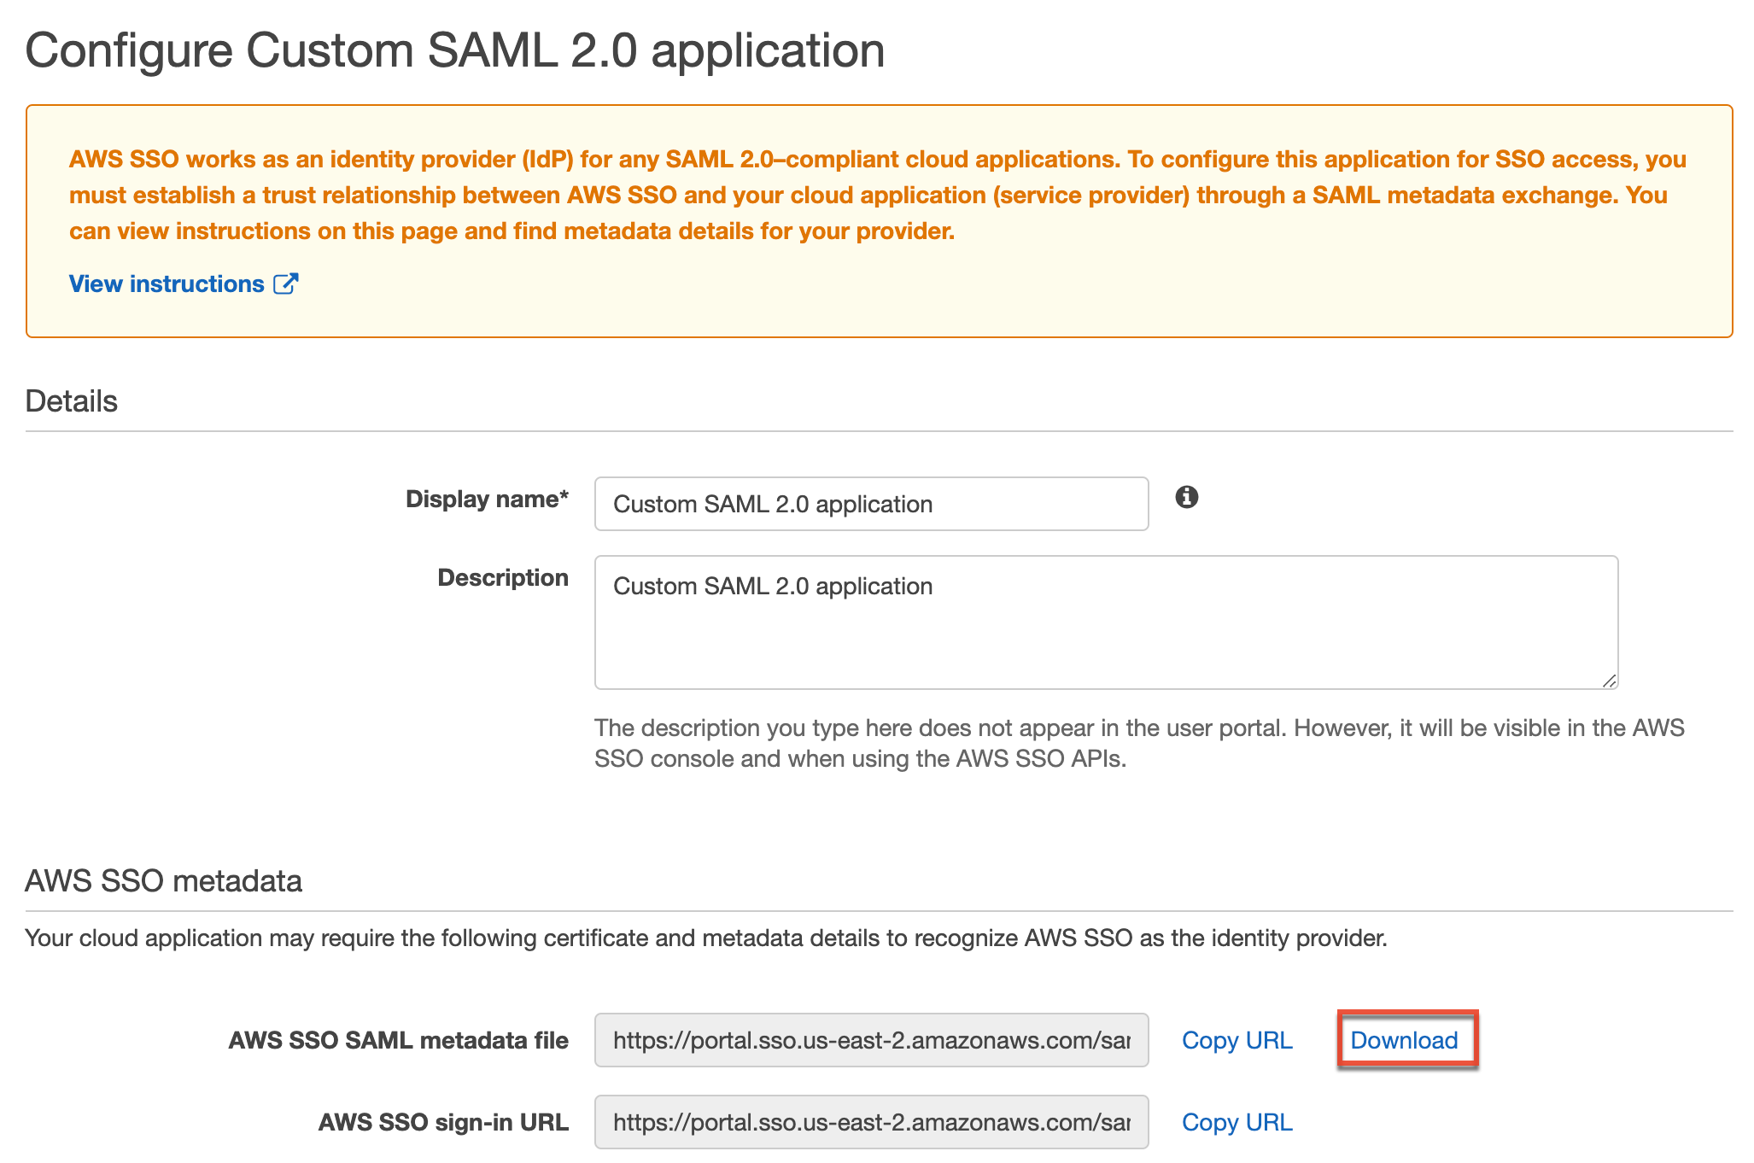Click the AWS SSO sign-in URL label

[x=443, y=1122]
